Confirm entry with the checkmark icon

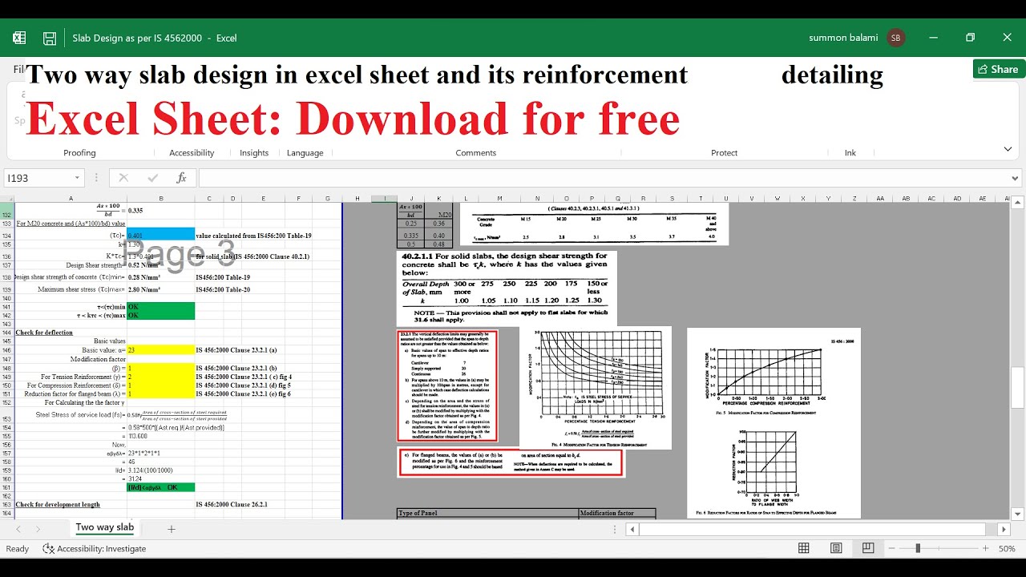152,178
